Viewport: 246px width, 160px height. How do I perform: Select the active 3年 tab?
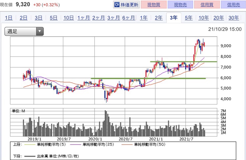(x=174, y=18)
